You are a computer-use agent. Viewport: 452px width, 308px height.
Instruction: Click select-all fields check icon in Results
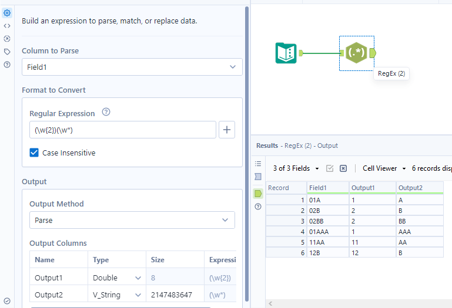coord(330,168)
